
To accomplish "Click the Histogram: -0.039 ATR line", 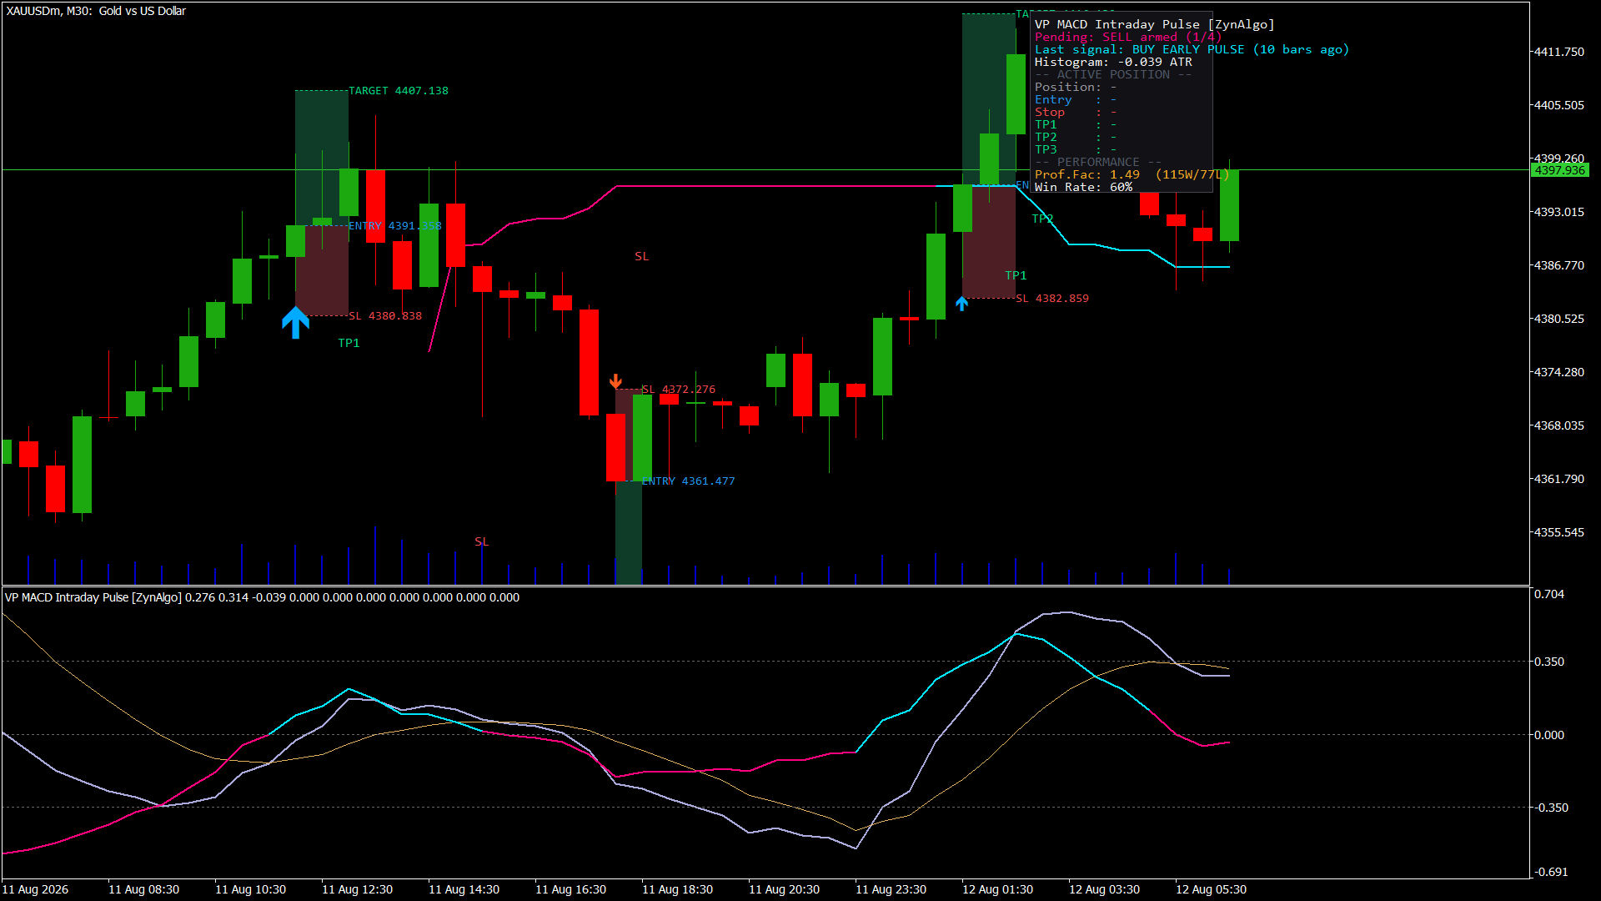I will [x=1113, y=63].
